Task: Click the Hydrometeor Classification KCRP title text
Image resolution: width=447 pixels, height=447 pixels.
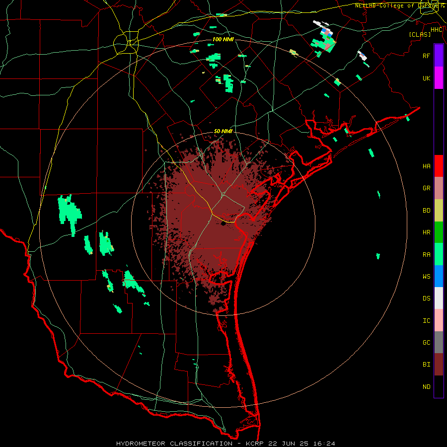Action: 225,444
